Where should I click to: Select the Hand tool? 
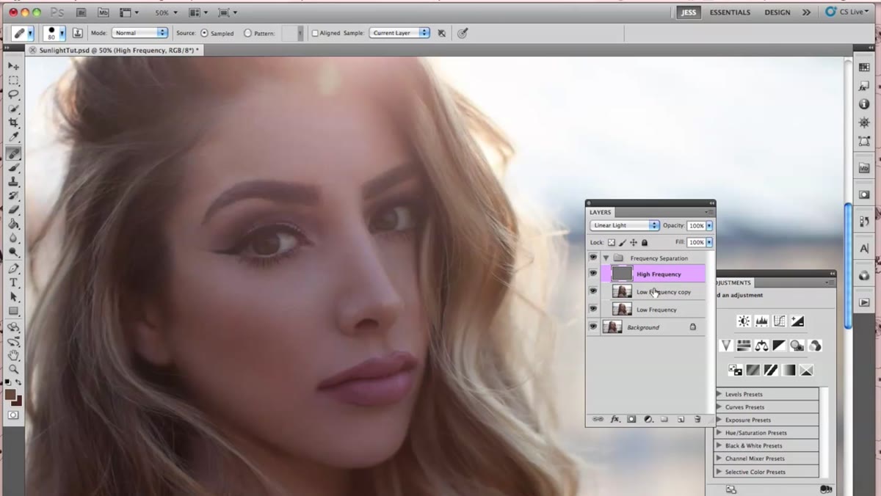pyautogui.click(x=14, y=355)
